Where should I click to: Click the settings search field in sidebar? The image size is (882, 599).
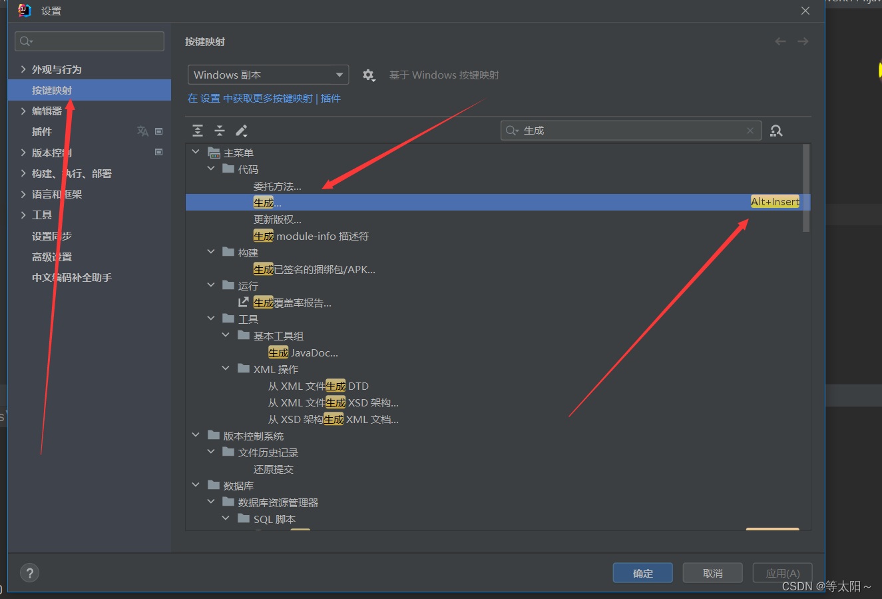[89, 41]
